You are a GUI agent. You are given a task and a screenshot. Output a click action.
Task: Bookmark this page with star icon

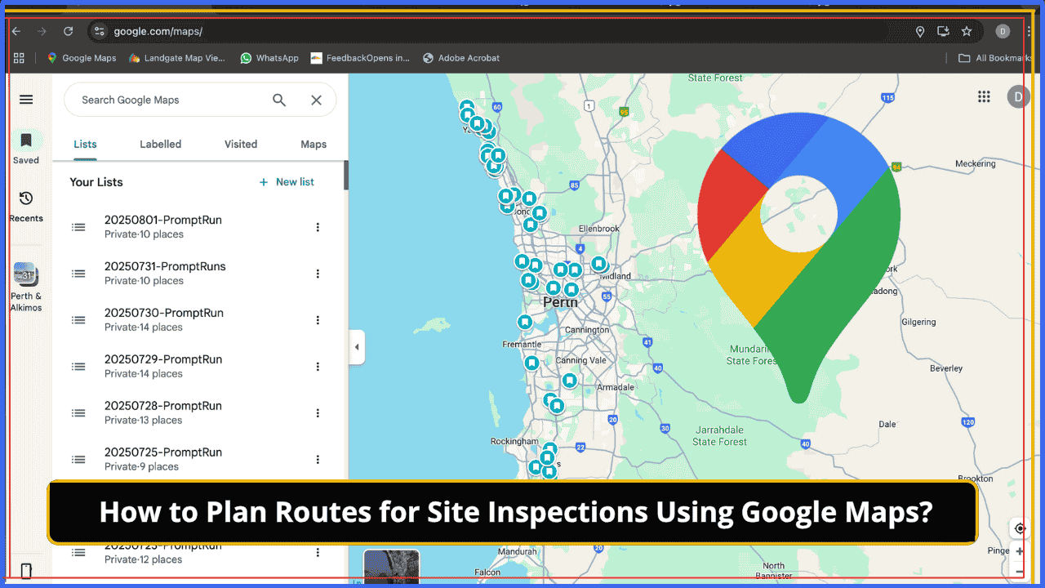(x=967, y=32)
